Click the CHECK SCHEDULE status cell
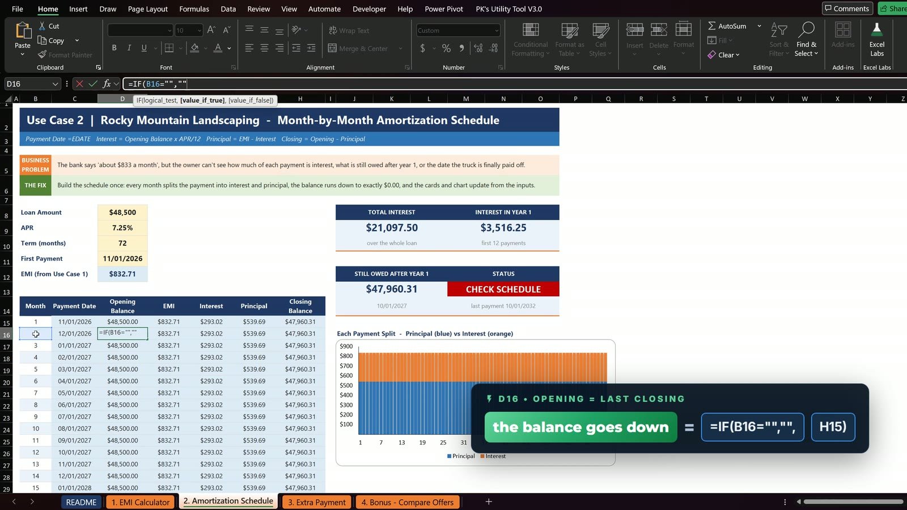Viewport: 907px width, 510px height. (503, 289)
